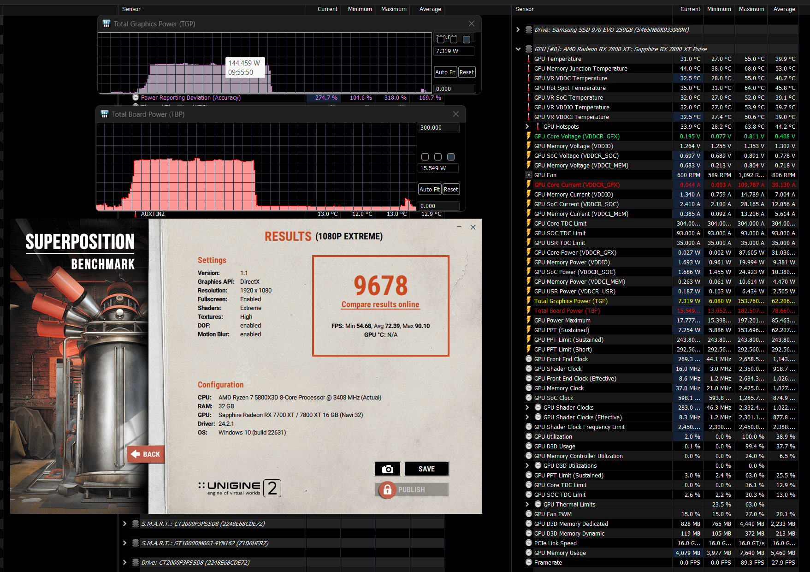Click Maximum column header in right sensor panel

(751, 9)
